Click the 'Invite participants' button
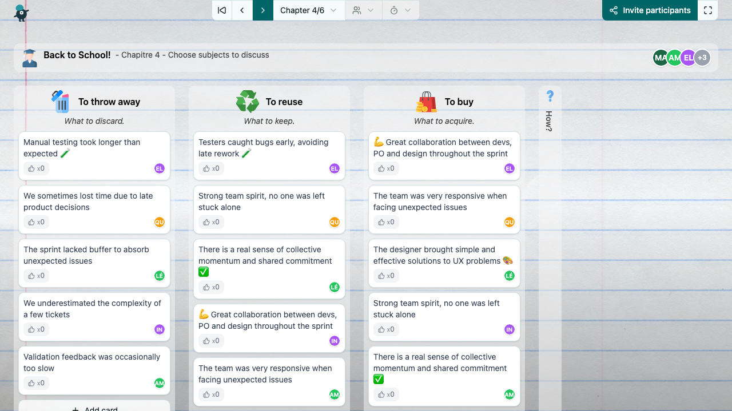Viewport: 732px width, 411px height. coord(650,10)
